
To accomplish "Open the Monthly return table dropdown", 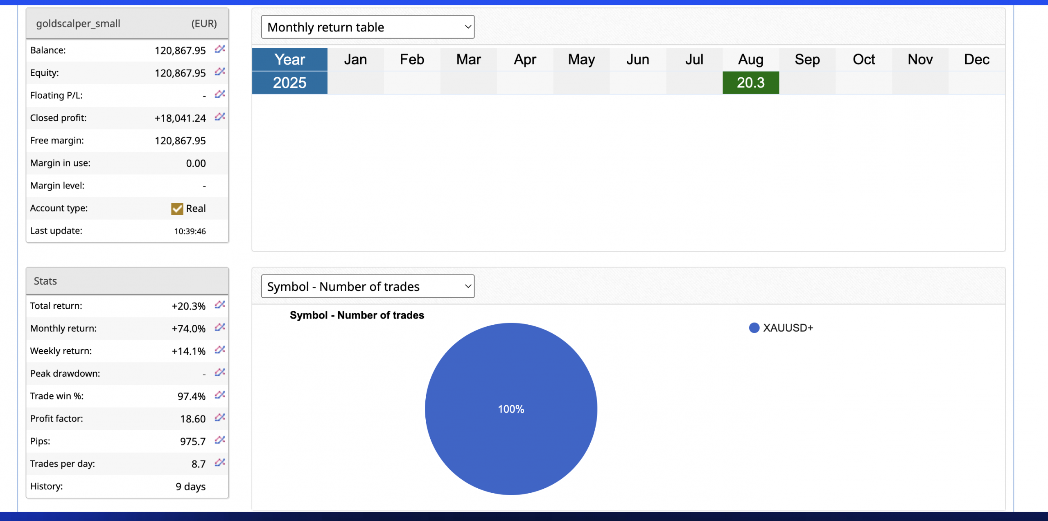I will pos(367,27).
